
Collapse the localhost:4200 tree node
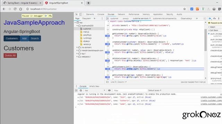tap(77, 25)
